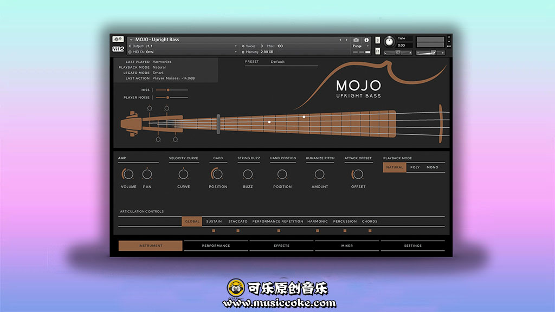Click the white finger dot on middle string
Viewport: 555px width, 312px height.
tap(269, 122)
